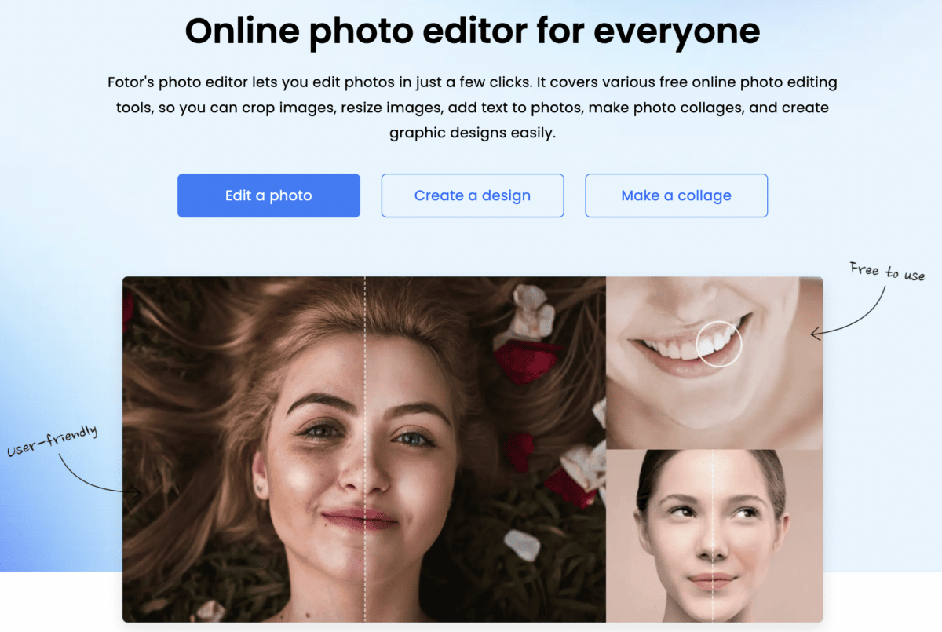Click the "graphic designs easily." text line

tap(473, 133)
